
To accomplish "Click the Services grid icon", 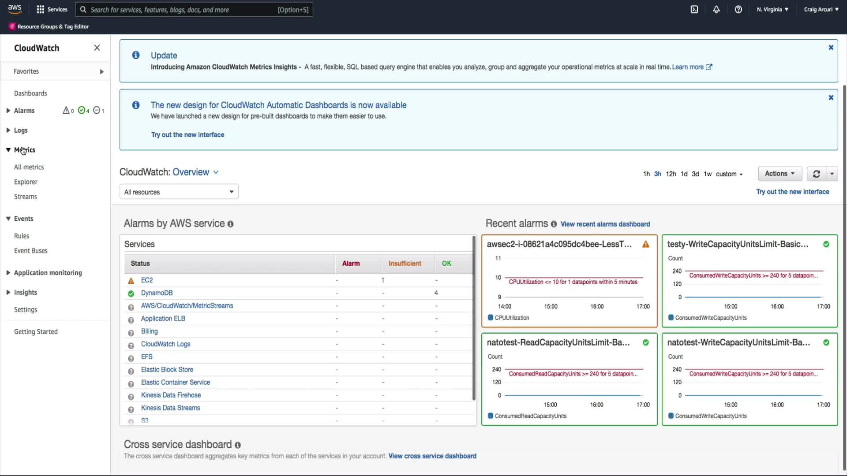I will 41,9.
